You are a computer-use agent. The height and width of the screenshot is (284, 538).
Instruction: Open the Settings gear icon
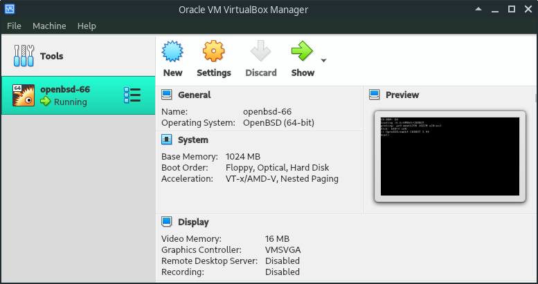click(x=213, y=52)
